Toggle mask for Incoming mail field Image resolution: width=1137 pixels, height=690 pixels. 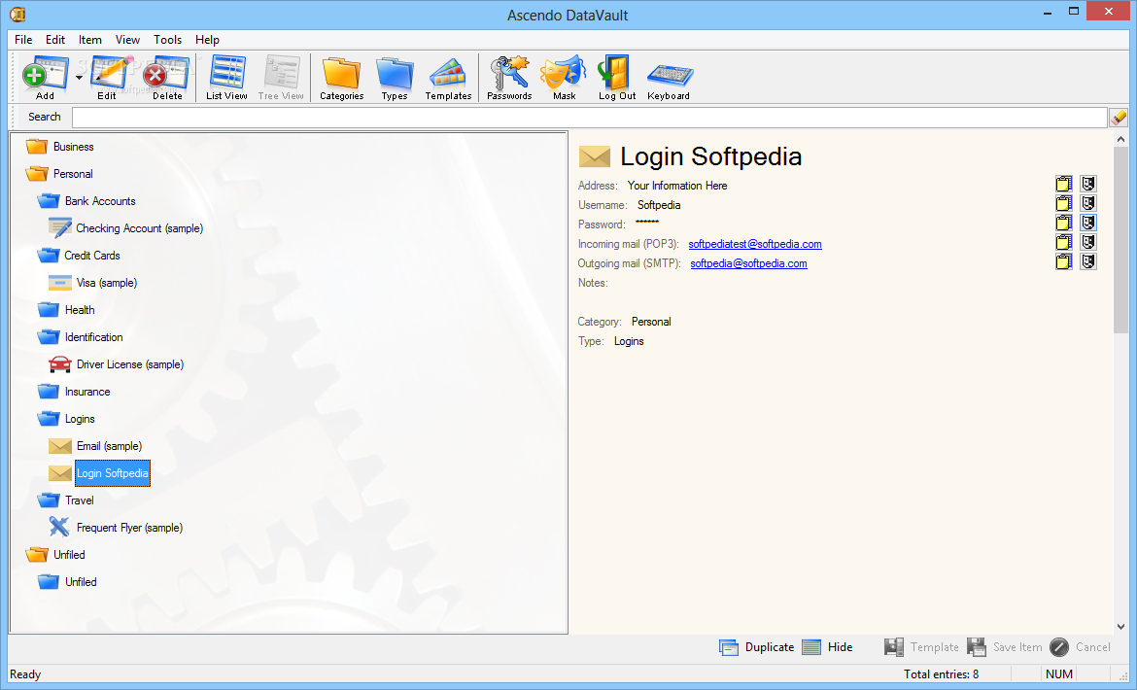click(x=1087, y=242)
